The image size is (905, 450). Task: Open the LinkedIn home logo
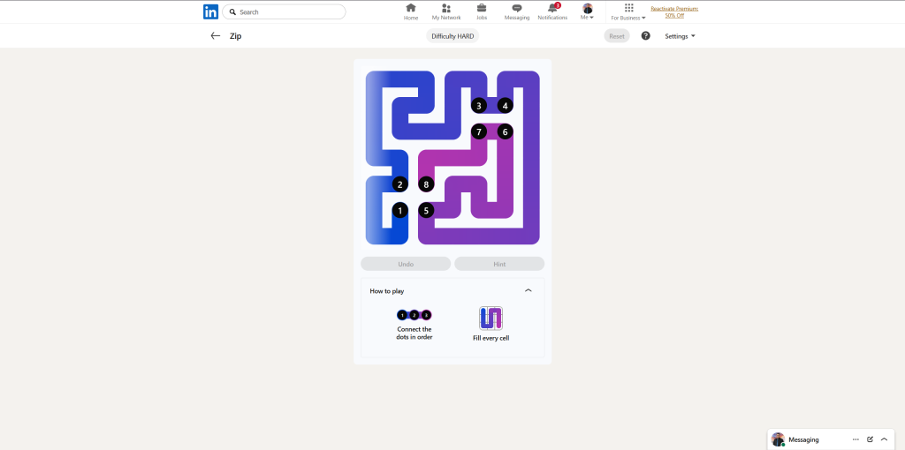[210, 11]
